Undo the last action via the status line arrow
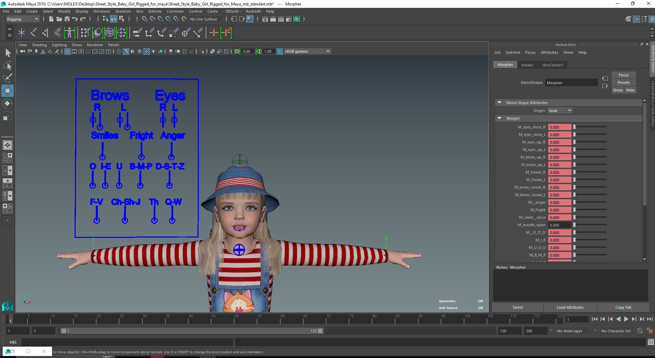 tap(75, 19)
